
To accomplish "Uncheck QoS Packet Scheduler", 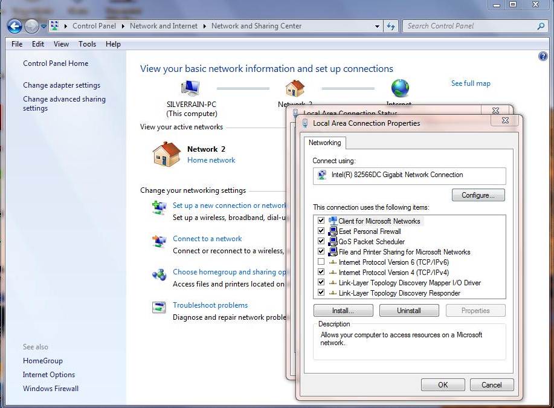I will [x=321, y=241].
